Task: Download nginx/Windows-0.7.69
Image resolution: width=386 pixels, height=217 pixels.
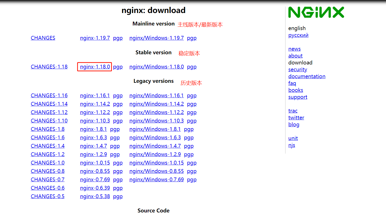Action: point(157,180)
